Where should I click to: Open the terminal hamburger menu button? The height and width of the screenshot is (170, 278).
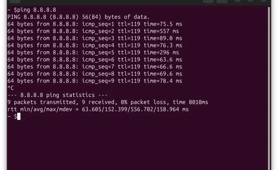(222, 1)
